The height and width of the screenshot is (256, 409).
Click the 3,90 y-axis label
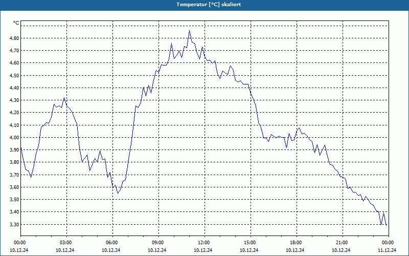pos(15,150)
